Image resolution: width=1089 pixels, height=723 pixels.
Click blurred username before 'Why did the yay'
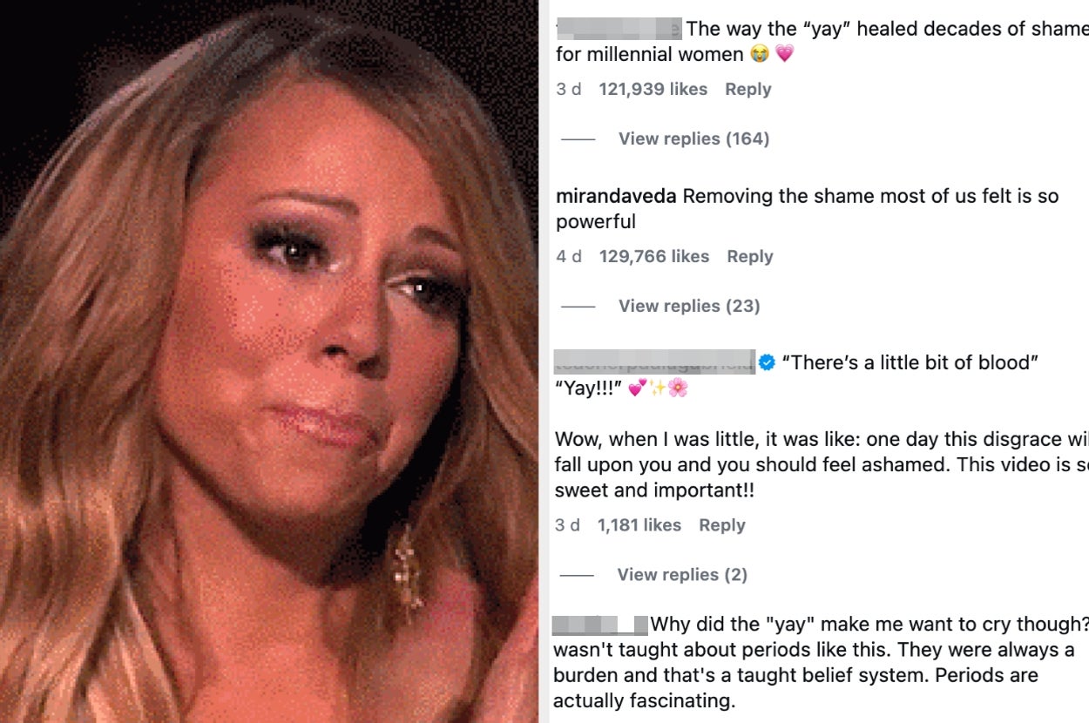click(x=600, y=625)
